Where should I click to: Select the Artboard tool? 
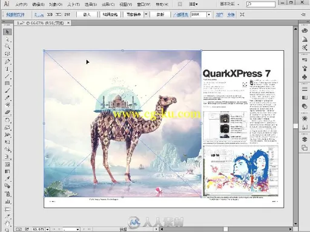(7, 209)
